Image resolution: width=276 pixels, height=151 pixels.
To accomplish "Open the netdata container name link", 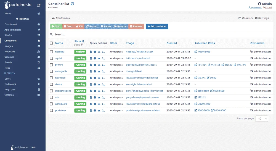I will pyautogui.click(x=60, y=52).
